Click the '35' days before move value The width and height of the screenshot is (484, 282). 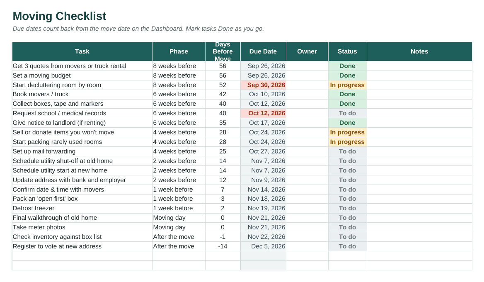pyautogui.click(x=223, y=123)
